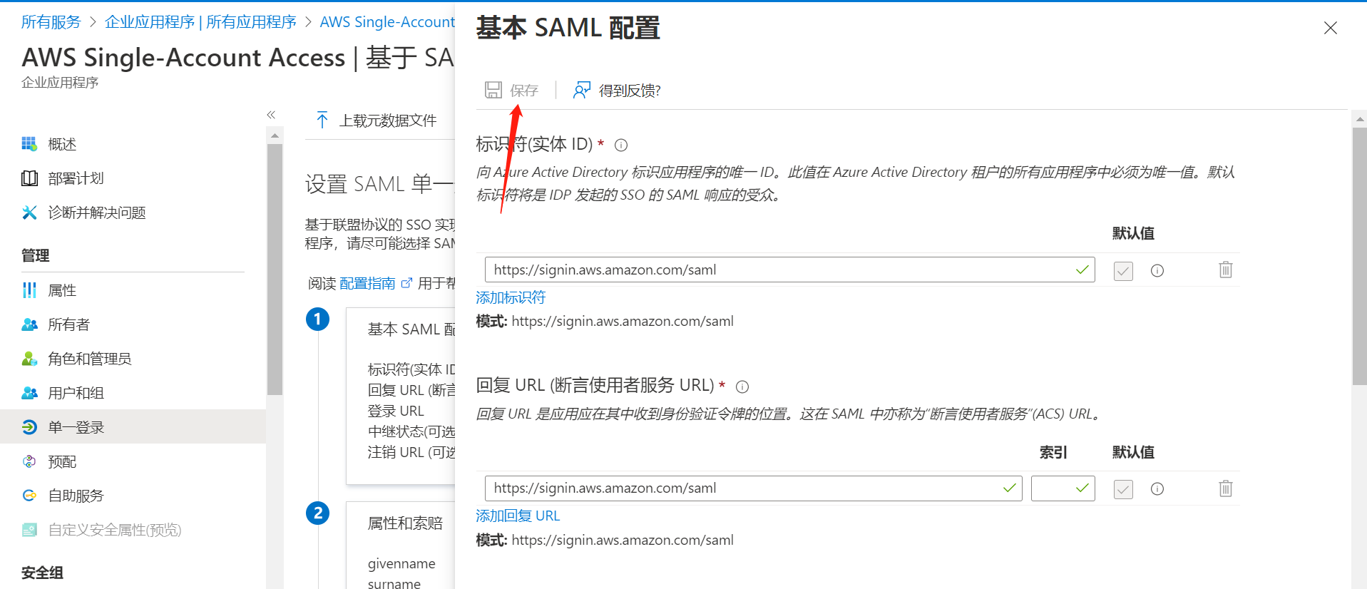Viewport: 1367px width, 589px height.
Task: Go to 所有服务 breadcrumb
Action: [51, 22]
